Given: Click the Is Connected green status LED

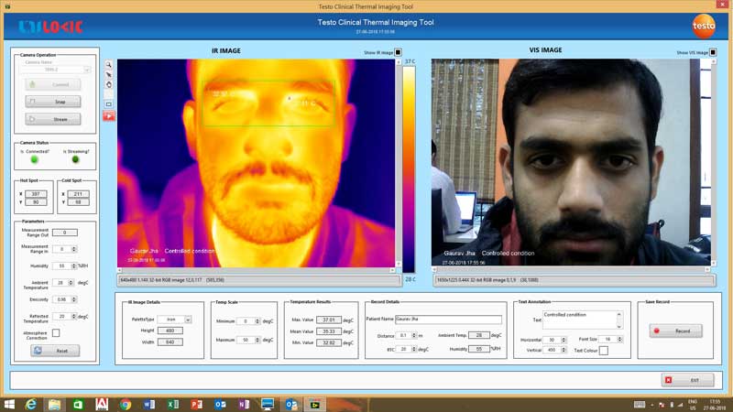Looking at the screenshot, I should pyautogui.click(x=34, y=159).
